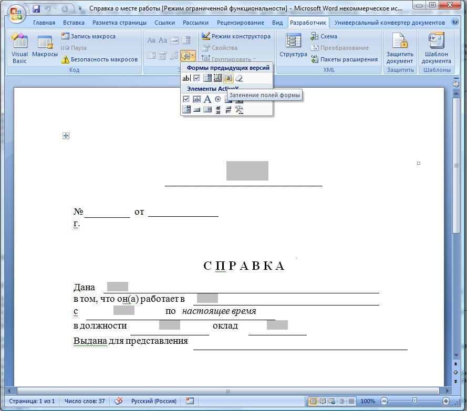Insert legacy frame form control
The height and width of the screenshot is (411, 467).
click(x=218, y=78)
